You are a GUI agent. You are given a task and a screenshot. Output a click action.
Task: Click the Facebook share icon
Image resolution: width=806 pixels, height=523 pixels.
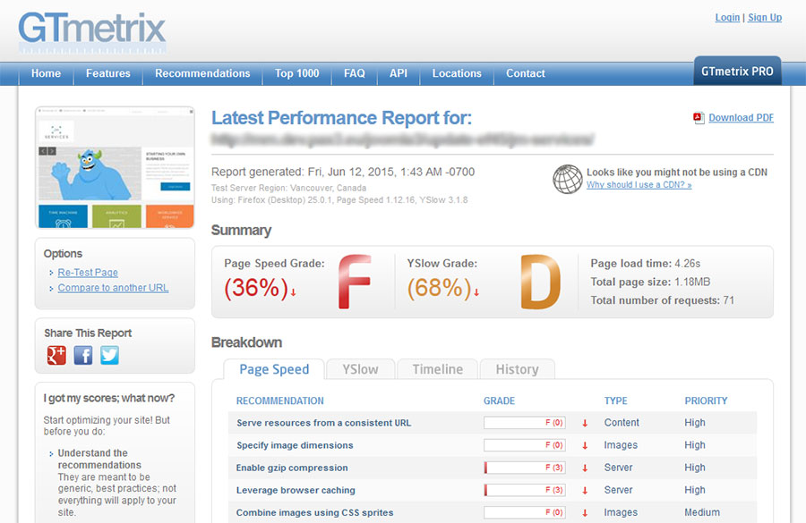(x=83, y=355)
